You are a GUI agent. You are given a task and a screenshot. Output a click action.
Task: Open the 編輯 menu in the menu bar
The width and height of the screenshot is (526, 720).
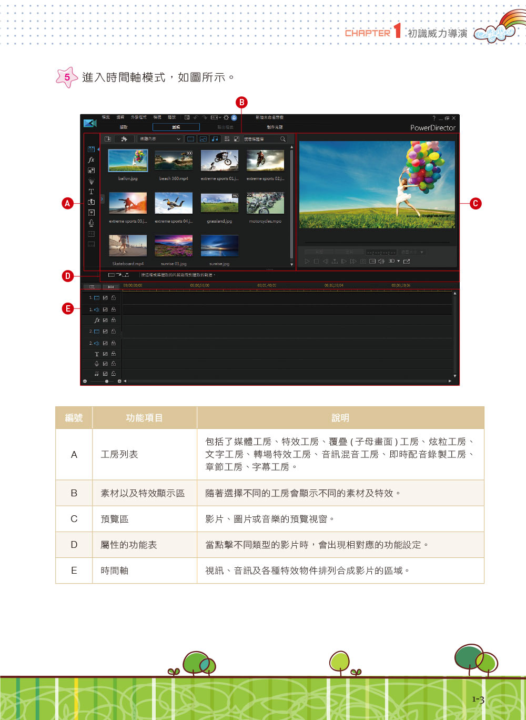pyautogui.click(x=120, y=117)
